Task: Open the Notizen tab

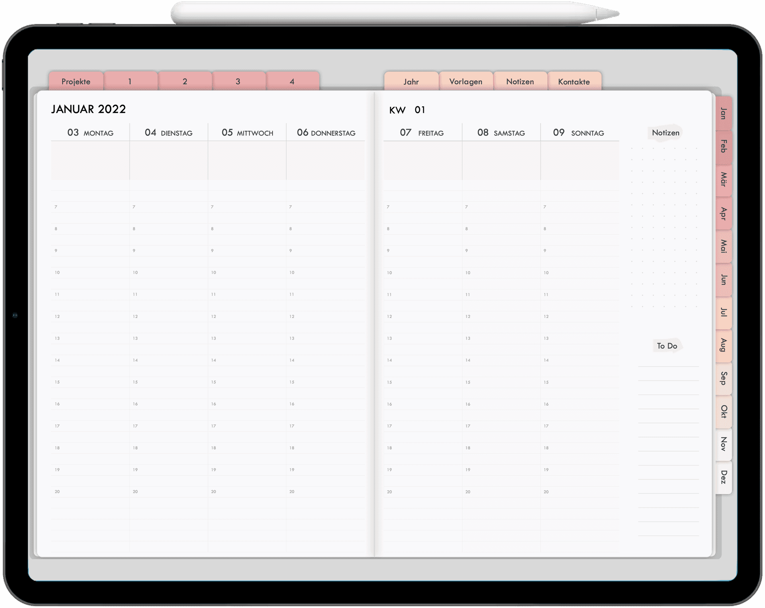Action: tap(520, 81)
